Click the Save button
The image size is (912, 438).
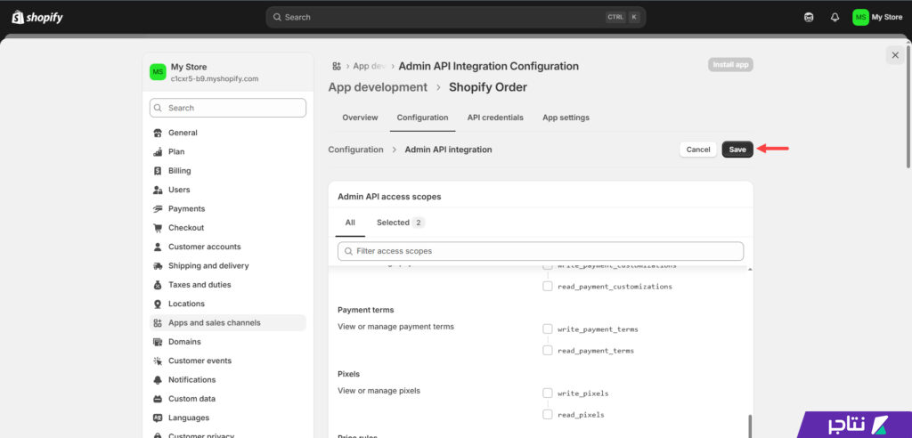point(737,150)
